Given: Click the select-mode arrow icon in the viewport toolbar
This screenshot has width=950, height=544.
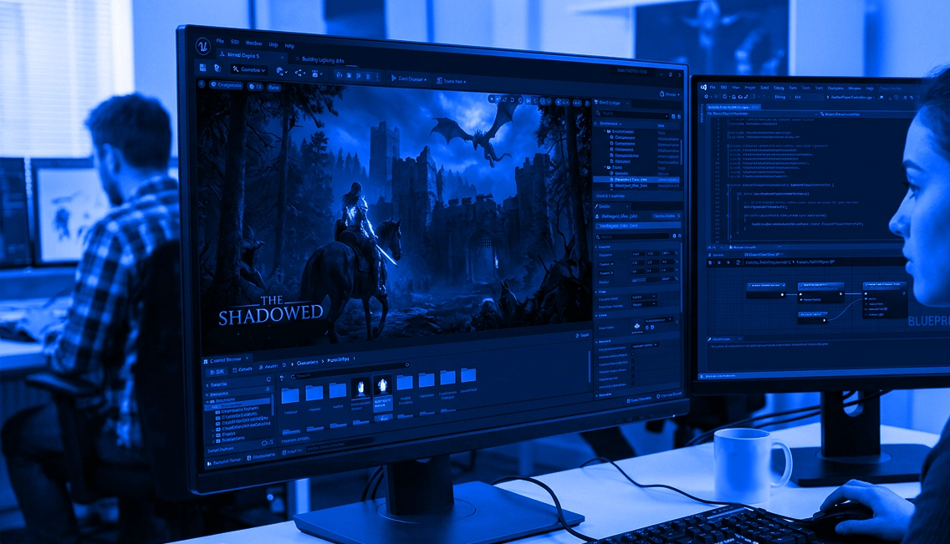Looking at the screenshot, I should click(492, 99).
